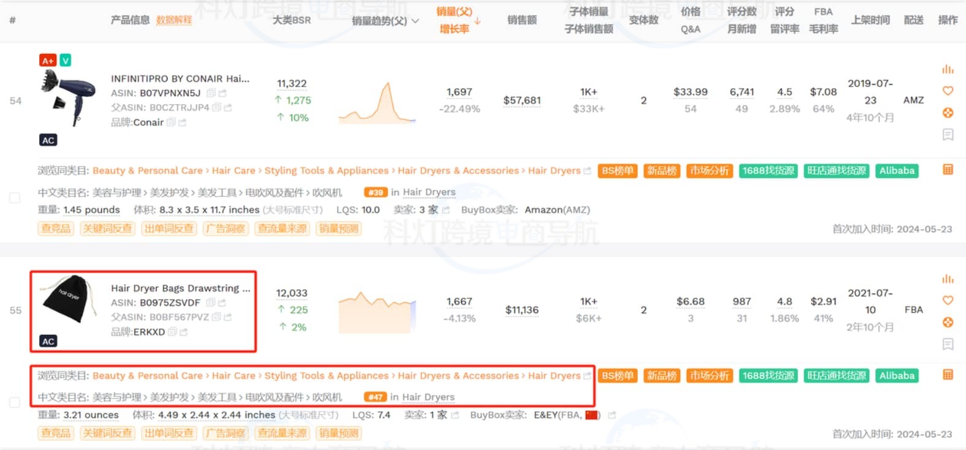Click the 销售额 column header
The image size is (966, 450).
[522, 20]
